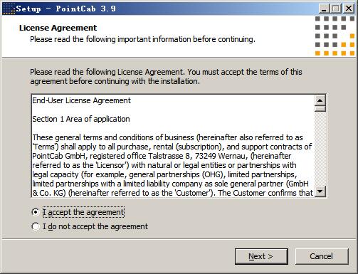Click the 'License Agreement' page heading
This screenshot has height=274, width=358.
click(58, 28)
